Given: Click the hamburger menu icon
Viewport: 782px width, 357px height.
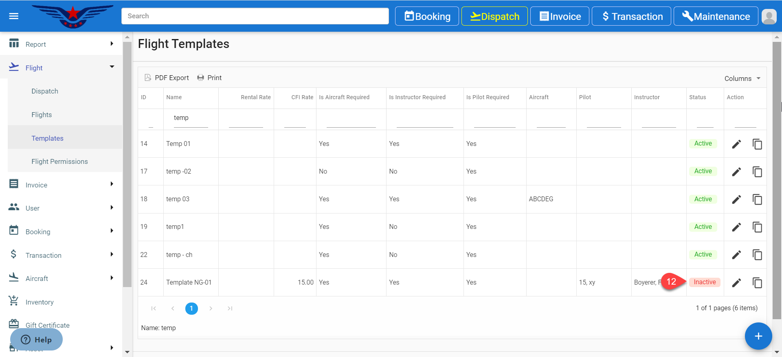Looking at the screenshot, I should pos(14,16).
